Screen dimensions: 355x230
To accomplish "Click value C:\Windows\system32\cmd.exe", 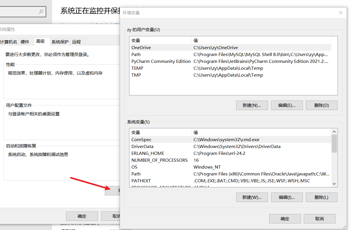I will tap(226, 140).
